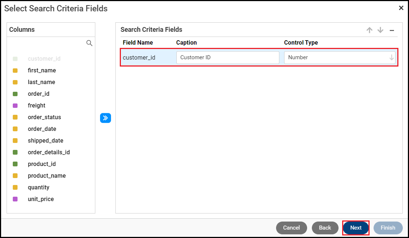Click the yellow icon beside first_name
Viewport: 409px width, 238px height.
(x=15, y=71)
